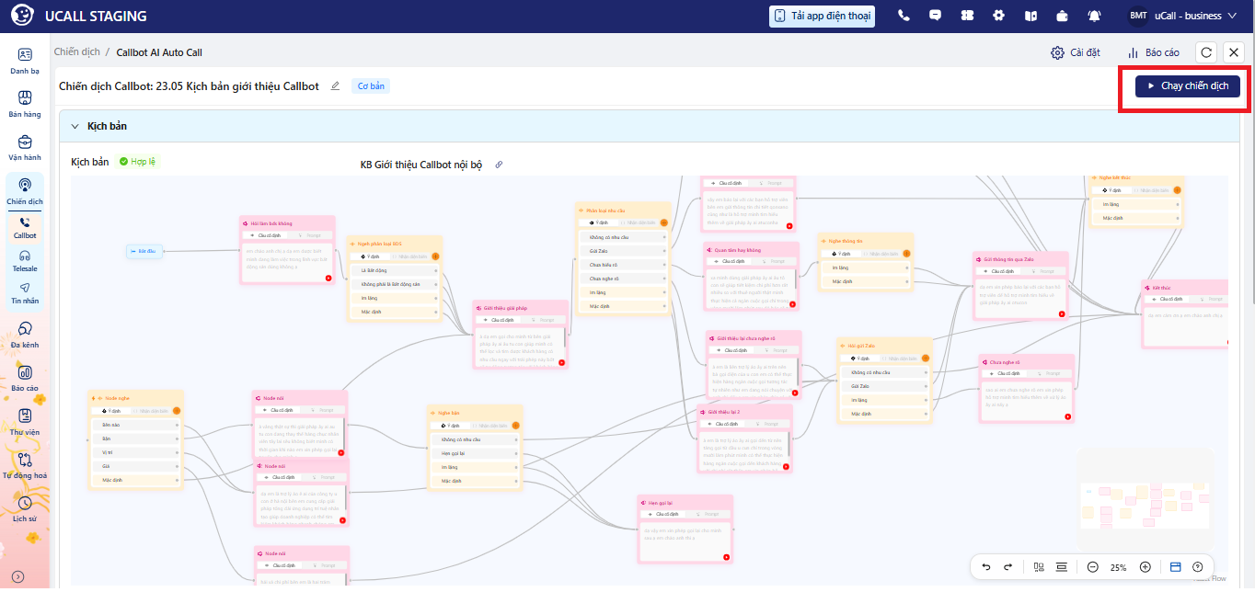This screenshot has height=592, width=1255.
Task: Zoom out the flow canvas
Action: (x=1092, y=567)
